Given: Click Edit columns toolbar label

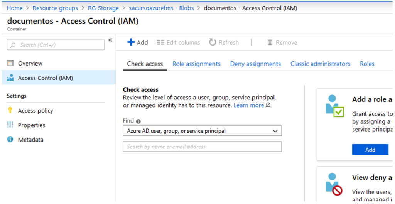Looking at the screenshot, I should point(183,42).
